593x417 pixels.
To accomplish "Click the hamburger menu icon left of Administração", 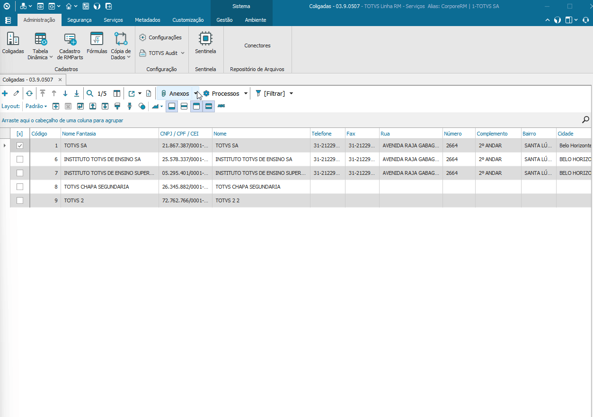I will point(8,20).
